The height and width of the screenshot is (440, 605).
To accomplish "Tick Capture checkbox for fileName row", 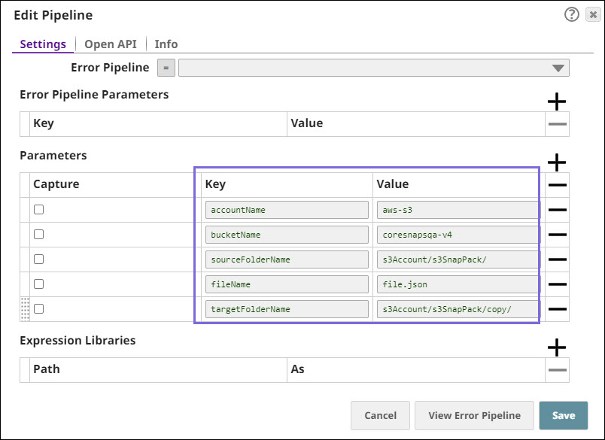I will 39,284.
